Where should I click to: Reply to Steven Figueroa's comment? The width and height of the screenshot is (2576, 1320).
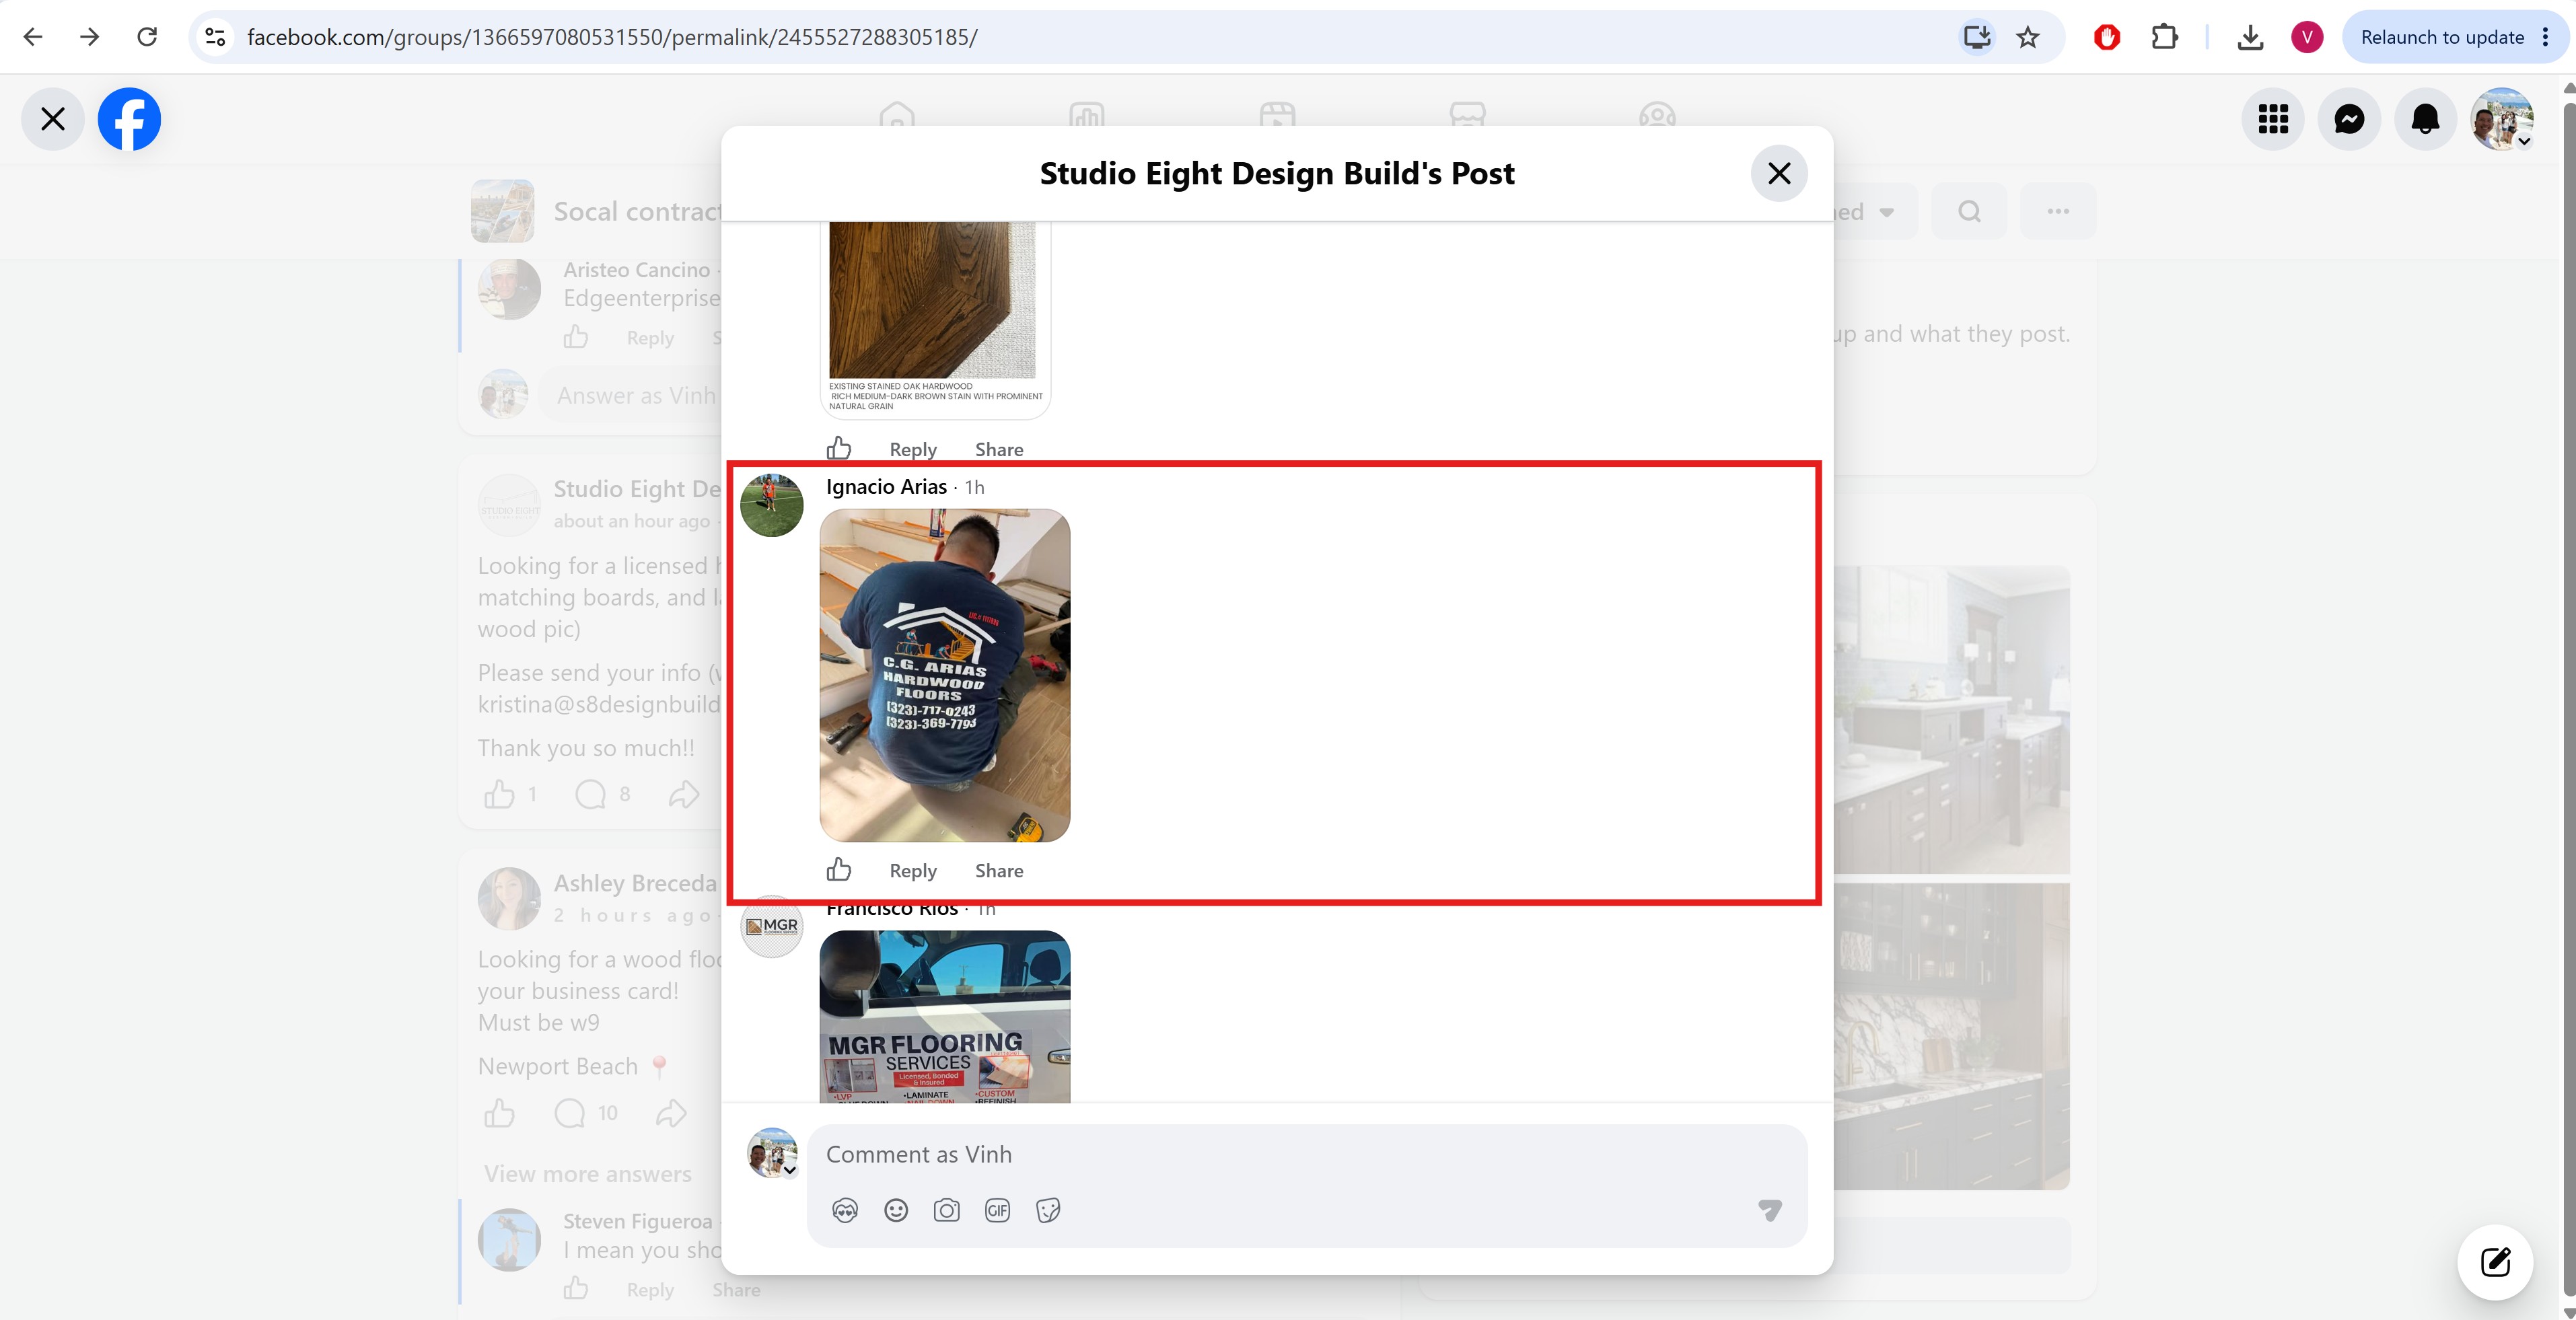650,1289
